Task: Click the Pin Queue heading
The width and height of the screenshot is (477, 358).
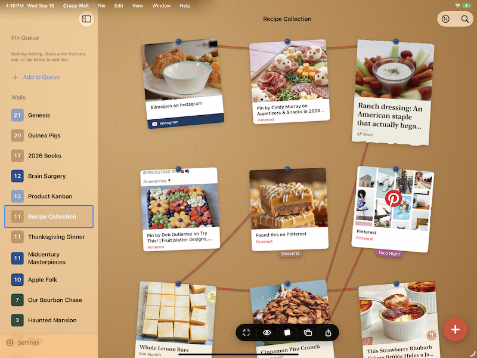Action: coord(25,38)
